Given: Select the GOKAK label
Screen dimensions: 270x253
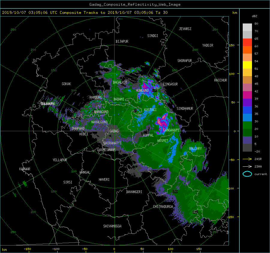Looking at the screenshot, I should [66, 84].
